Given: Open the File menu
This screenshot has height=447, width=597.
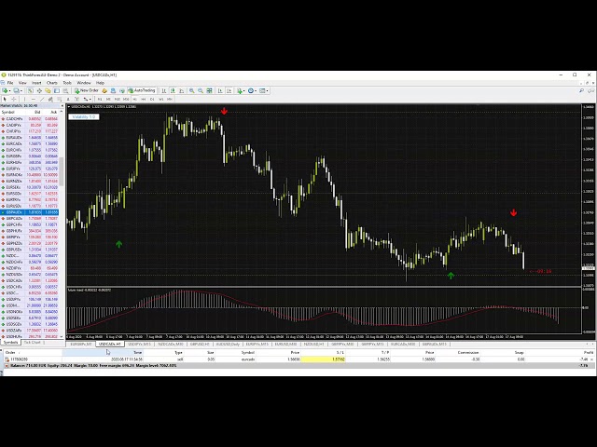Looking at the screenshot, I should coord(9,83).
